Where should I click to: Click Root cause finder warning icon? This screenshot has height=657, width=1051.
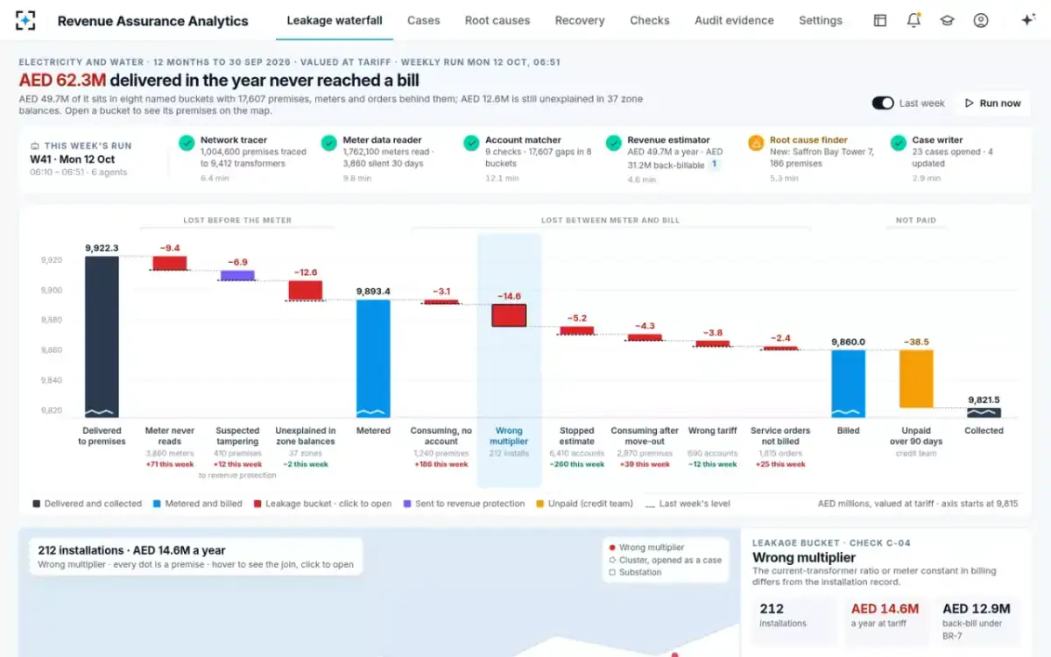tap(755, 143)
